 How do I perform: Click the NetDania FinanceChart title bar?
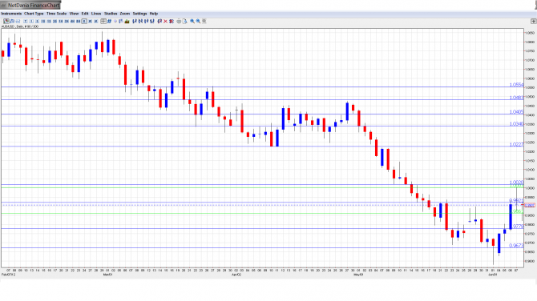tap(30, 5)
